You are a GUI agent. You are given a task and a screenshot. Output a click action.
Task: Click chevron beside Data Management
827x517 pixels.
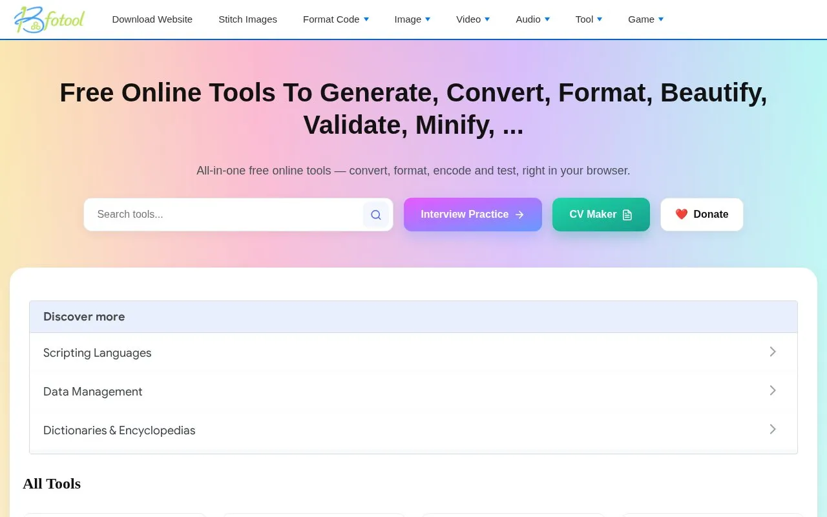(773, 390)
